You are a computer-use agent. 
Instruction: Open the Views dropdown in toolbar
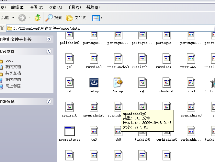(97, 18)
